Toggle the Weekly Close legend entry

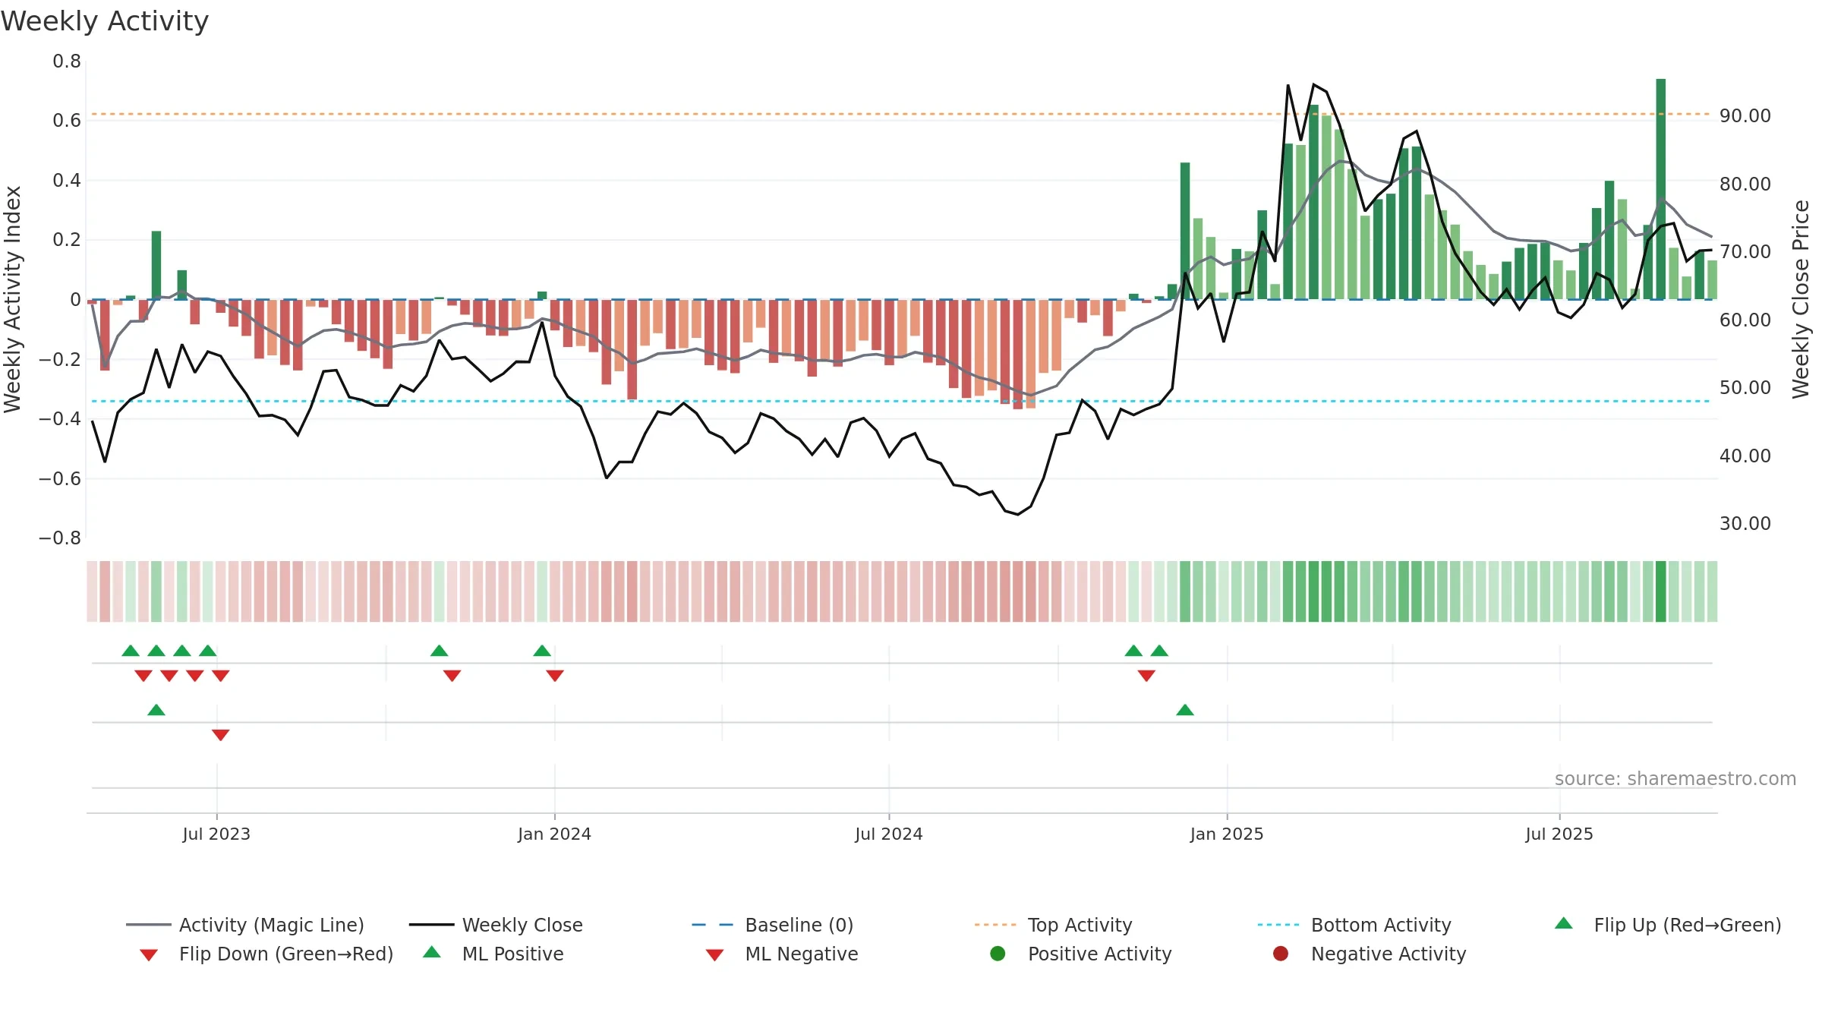pyautogui.click(x=496, y=925)
